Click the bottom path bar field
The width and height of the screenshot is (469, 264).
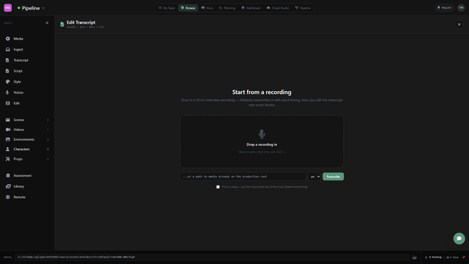[x=212, y=257]
